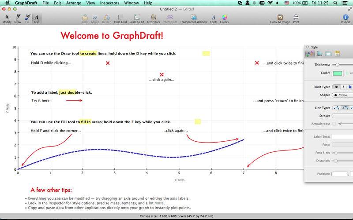Viewport: 353px width, 220px height.
Task: Toggle Hide Grid in the toolbar
Action: click(120, 19)
